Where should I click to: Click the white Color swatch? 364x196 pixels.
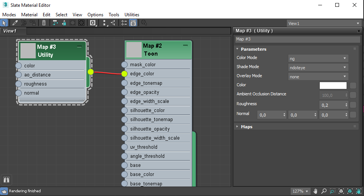point(333,86)
